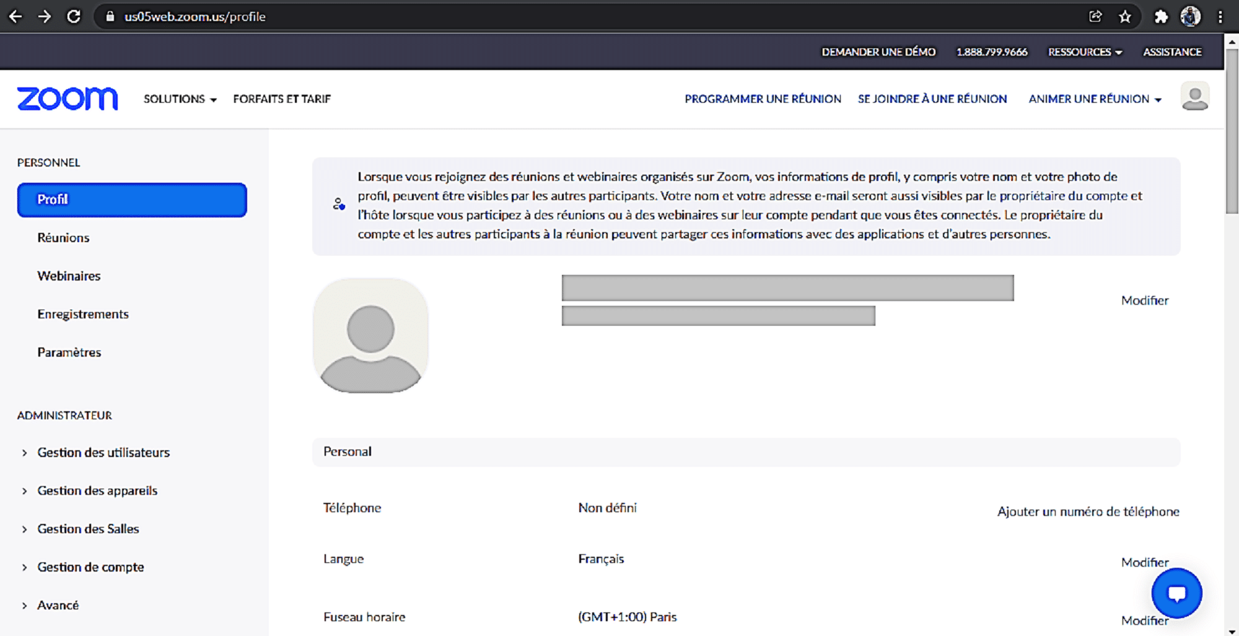1239x636 pixels.
Task: Click the Non défini phone value
Action: pyautogui.click(x=607, y=508)
